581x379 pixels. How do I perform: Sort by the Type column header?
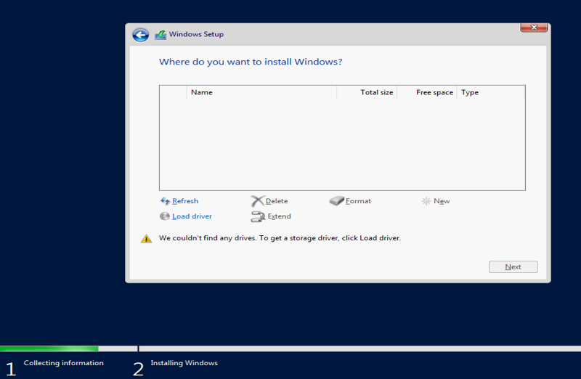pos(470,92)
